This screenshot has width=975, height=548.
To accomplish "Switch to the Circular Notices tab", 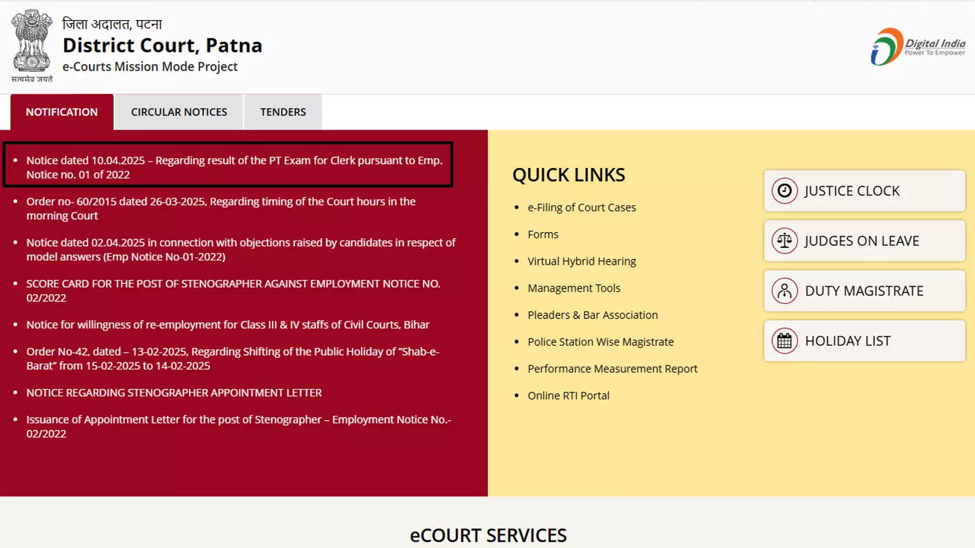I will [x=179, y=112].
